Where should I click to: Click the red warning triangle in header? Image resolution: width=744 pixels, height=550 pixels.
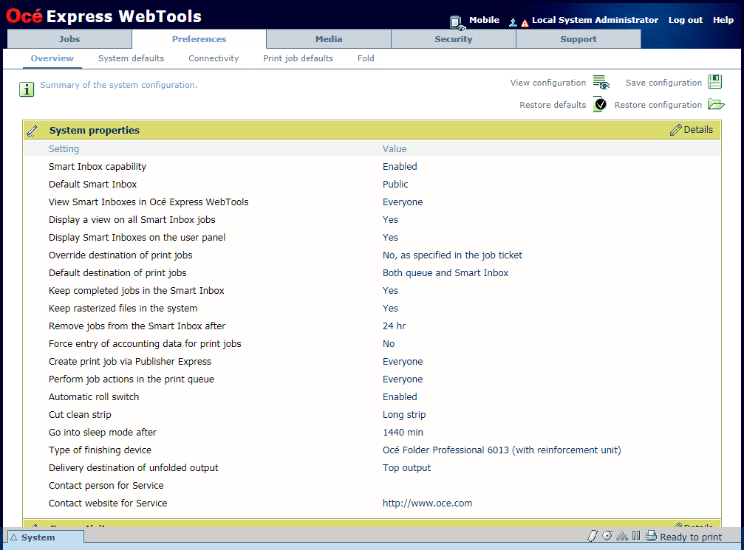[525, 23]
